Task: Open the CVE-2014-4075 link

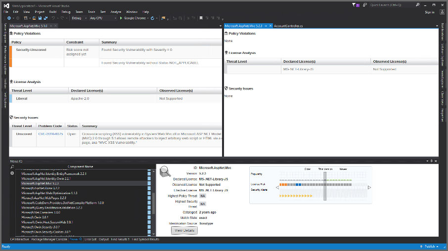Action: pos(50,134)
